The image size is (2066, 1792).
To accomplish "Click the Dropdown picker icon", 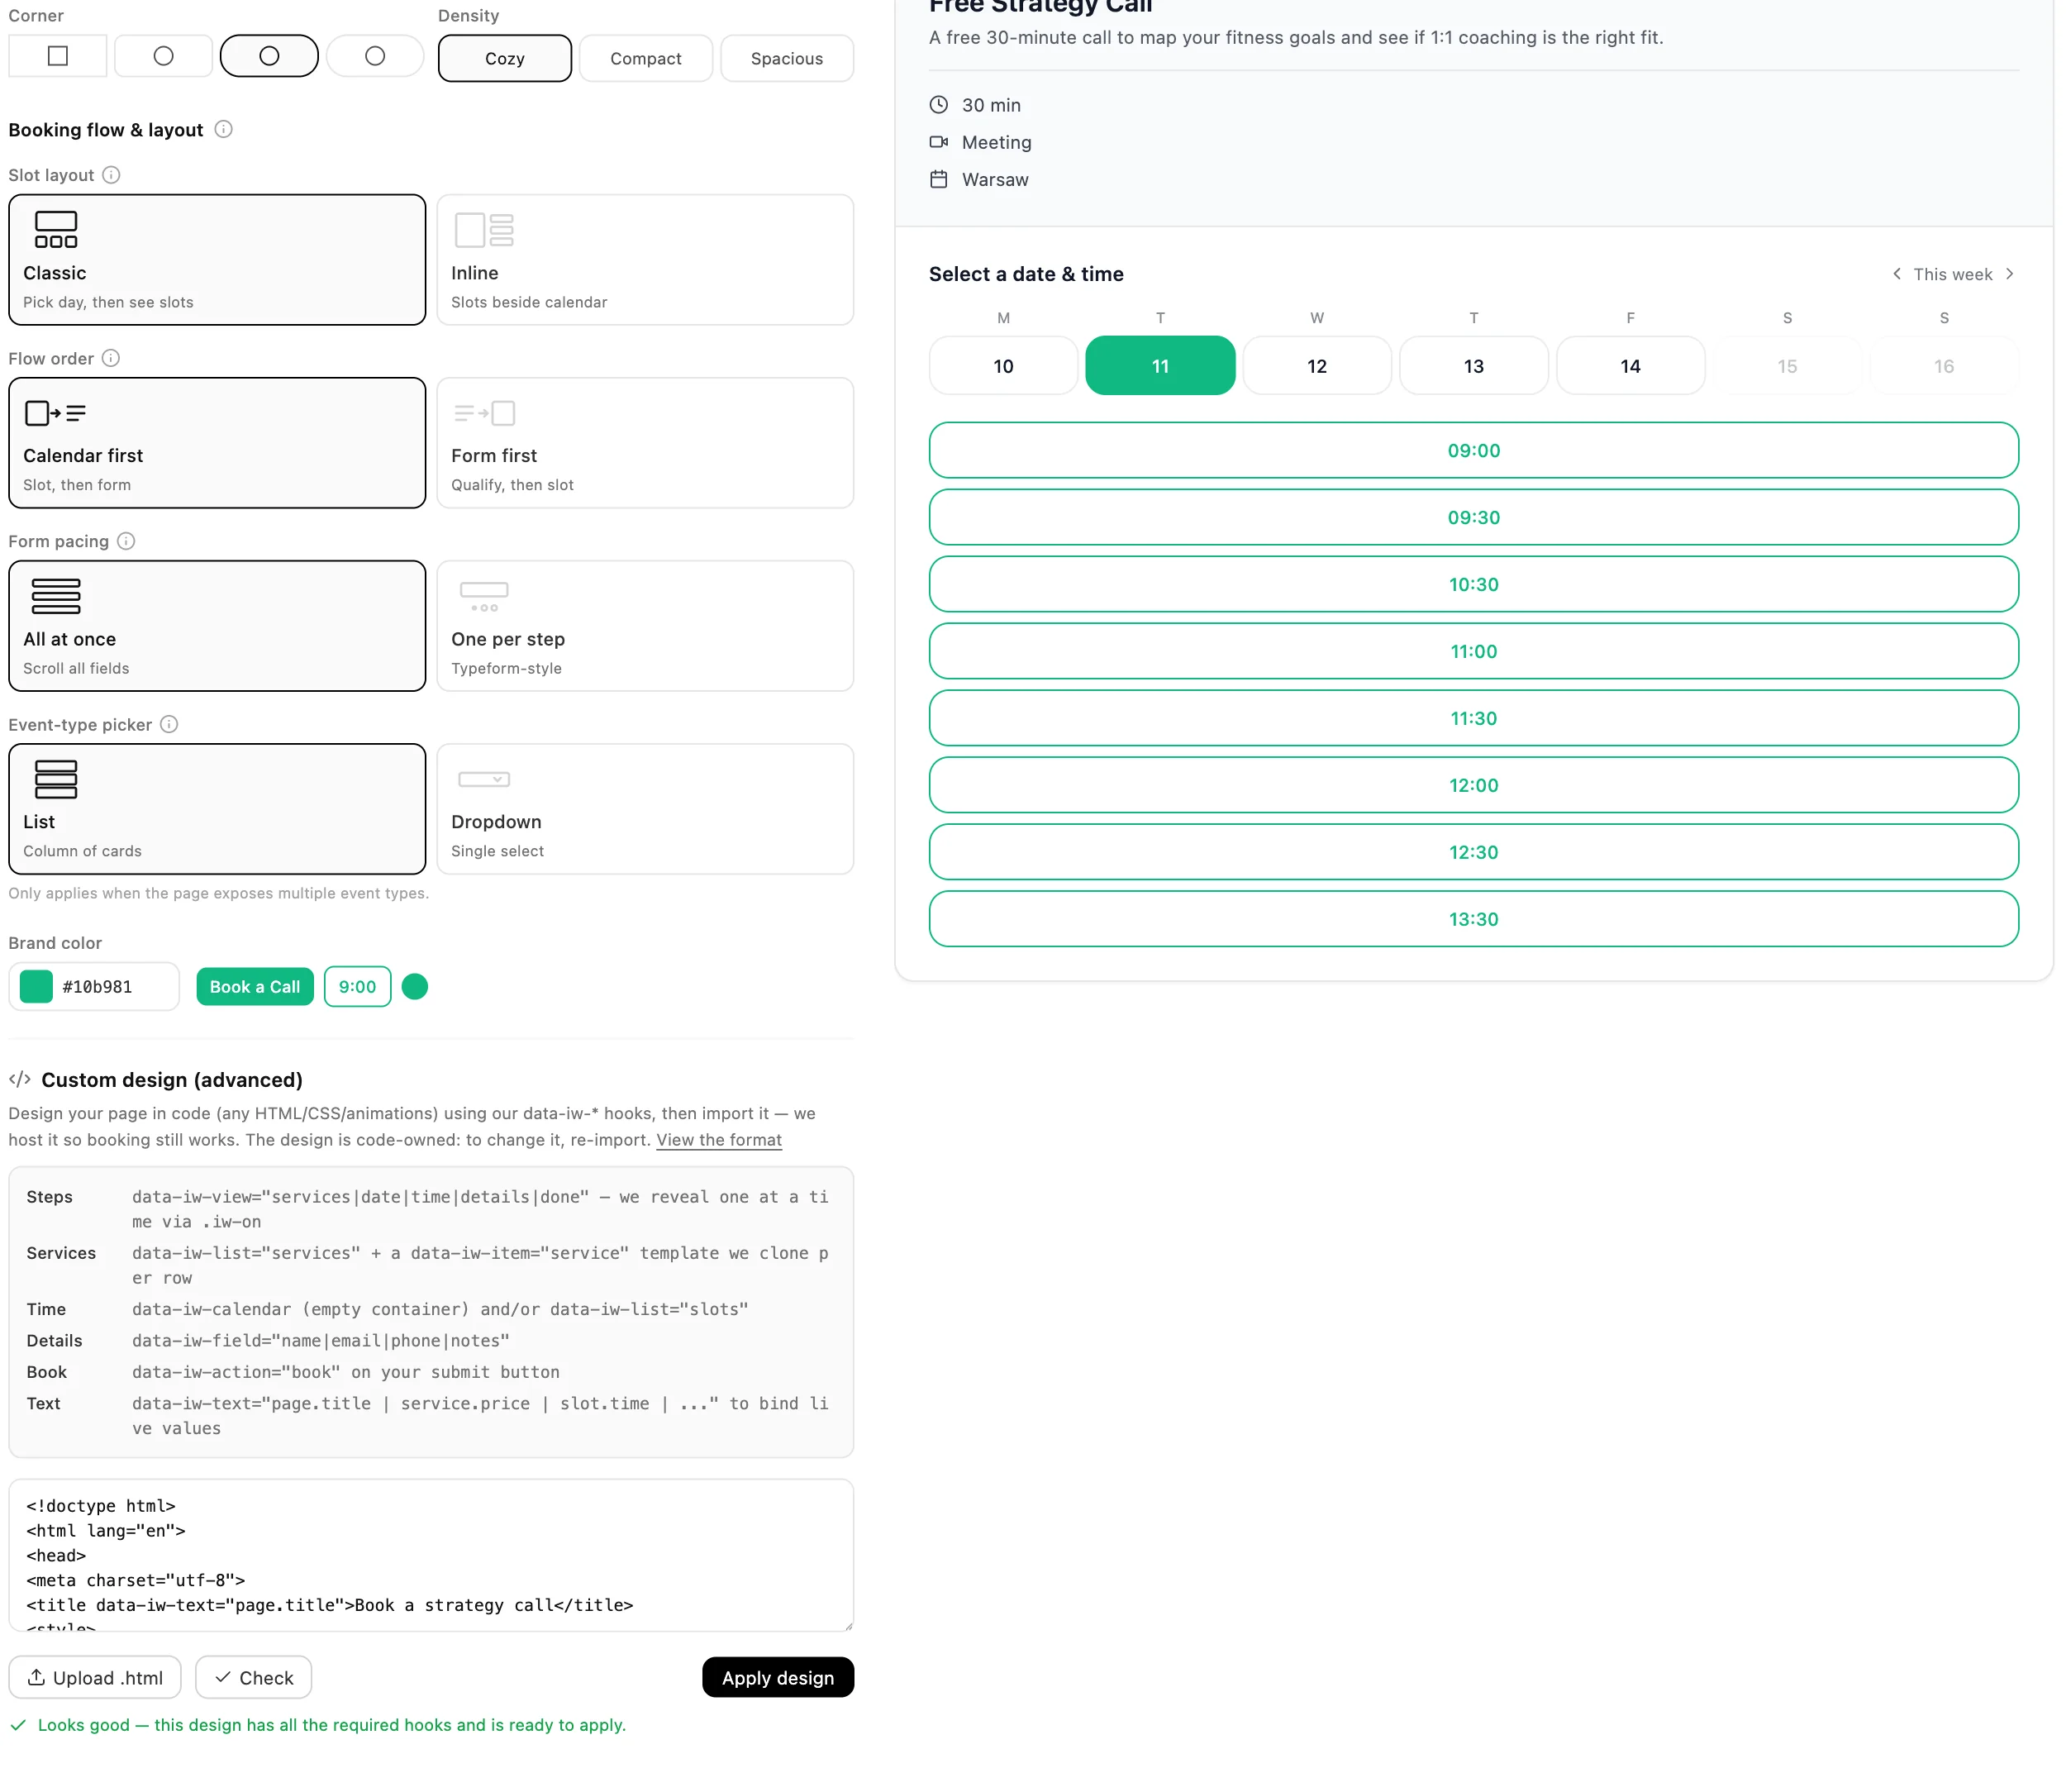I will [x=484, y=779].
